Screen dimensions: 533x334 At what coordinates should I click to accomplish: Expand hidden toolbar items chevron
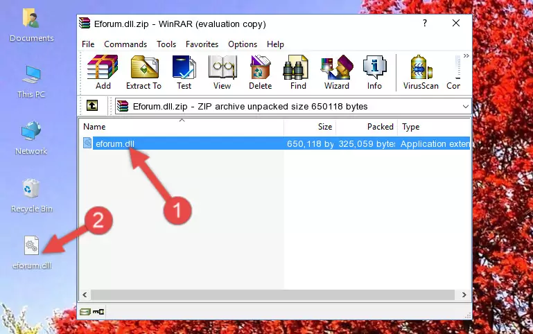tap(466, 55)
